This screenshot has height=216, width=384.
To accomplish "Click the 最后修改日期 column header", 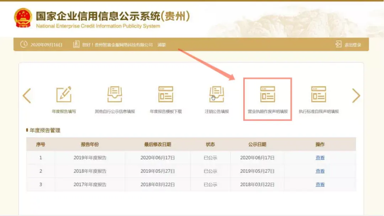I will click(x=158, y=145).
